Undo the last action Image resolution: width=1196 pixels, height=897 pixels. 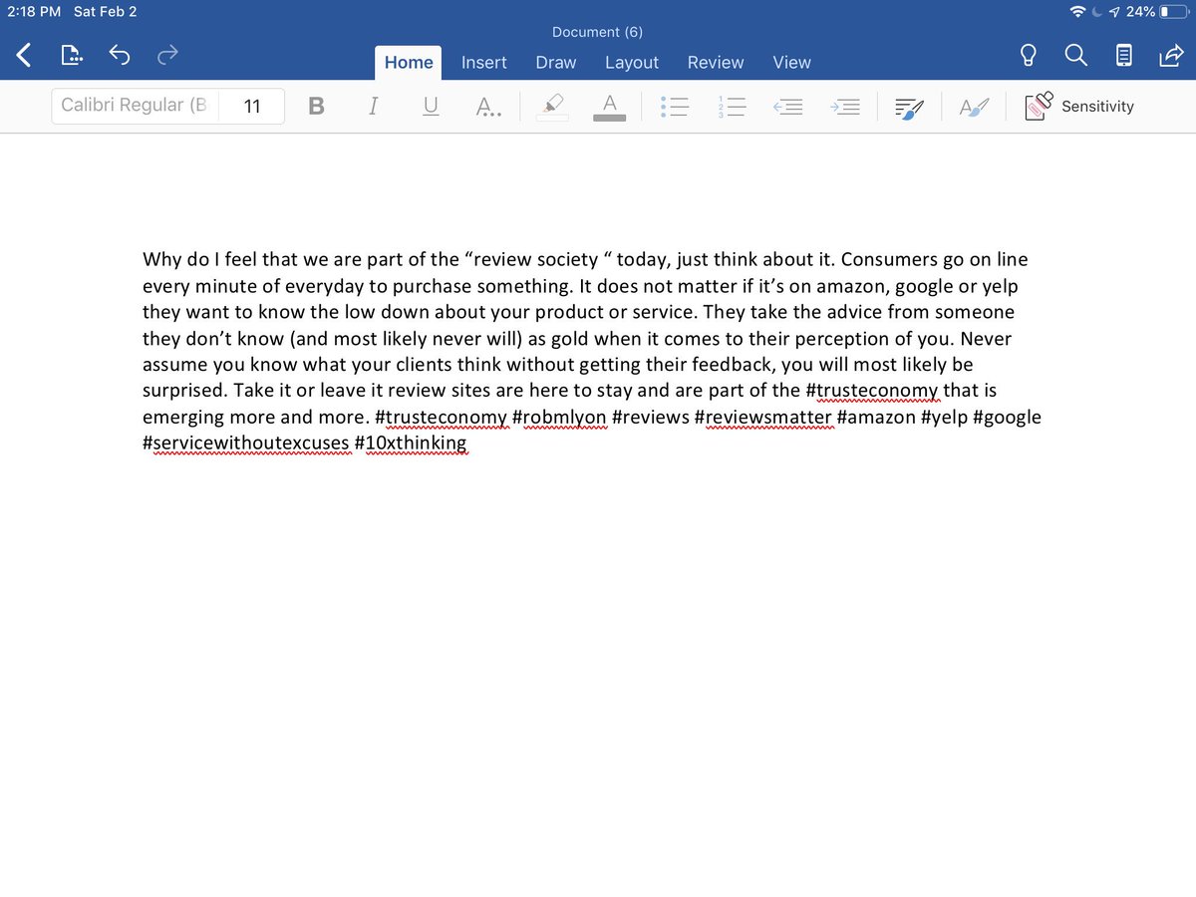[120, 57]
